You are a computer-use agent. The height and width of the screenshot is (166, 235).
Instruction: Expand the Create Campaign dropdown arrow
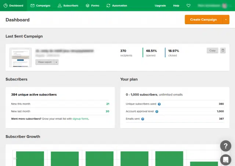pyautogui.click(x=226, y=19)
